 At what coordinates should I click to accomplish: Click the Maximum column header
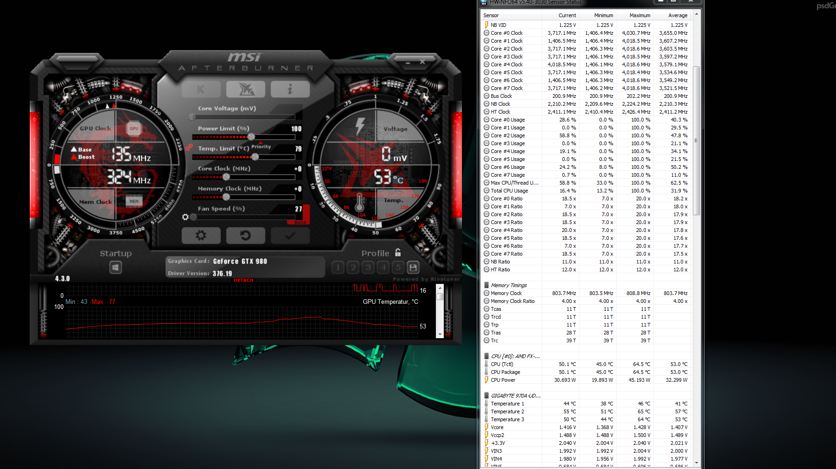[635, 15]
